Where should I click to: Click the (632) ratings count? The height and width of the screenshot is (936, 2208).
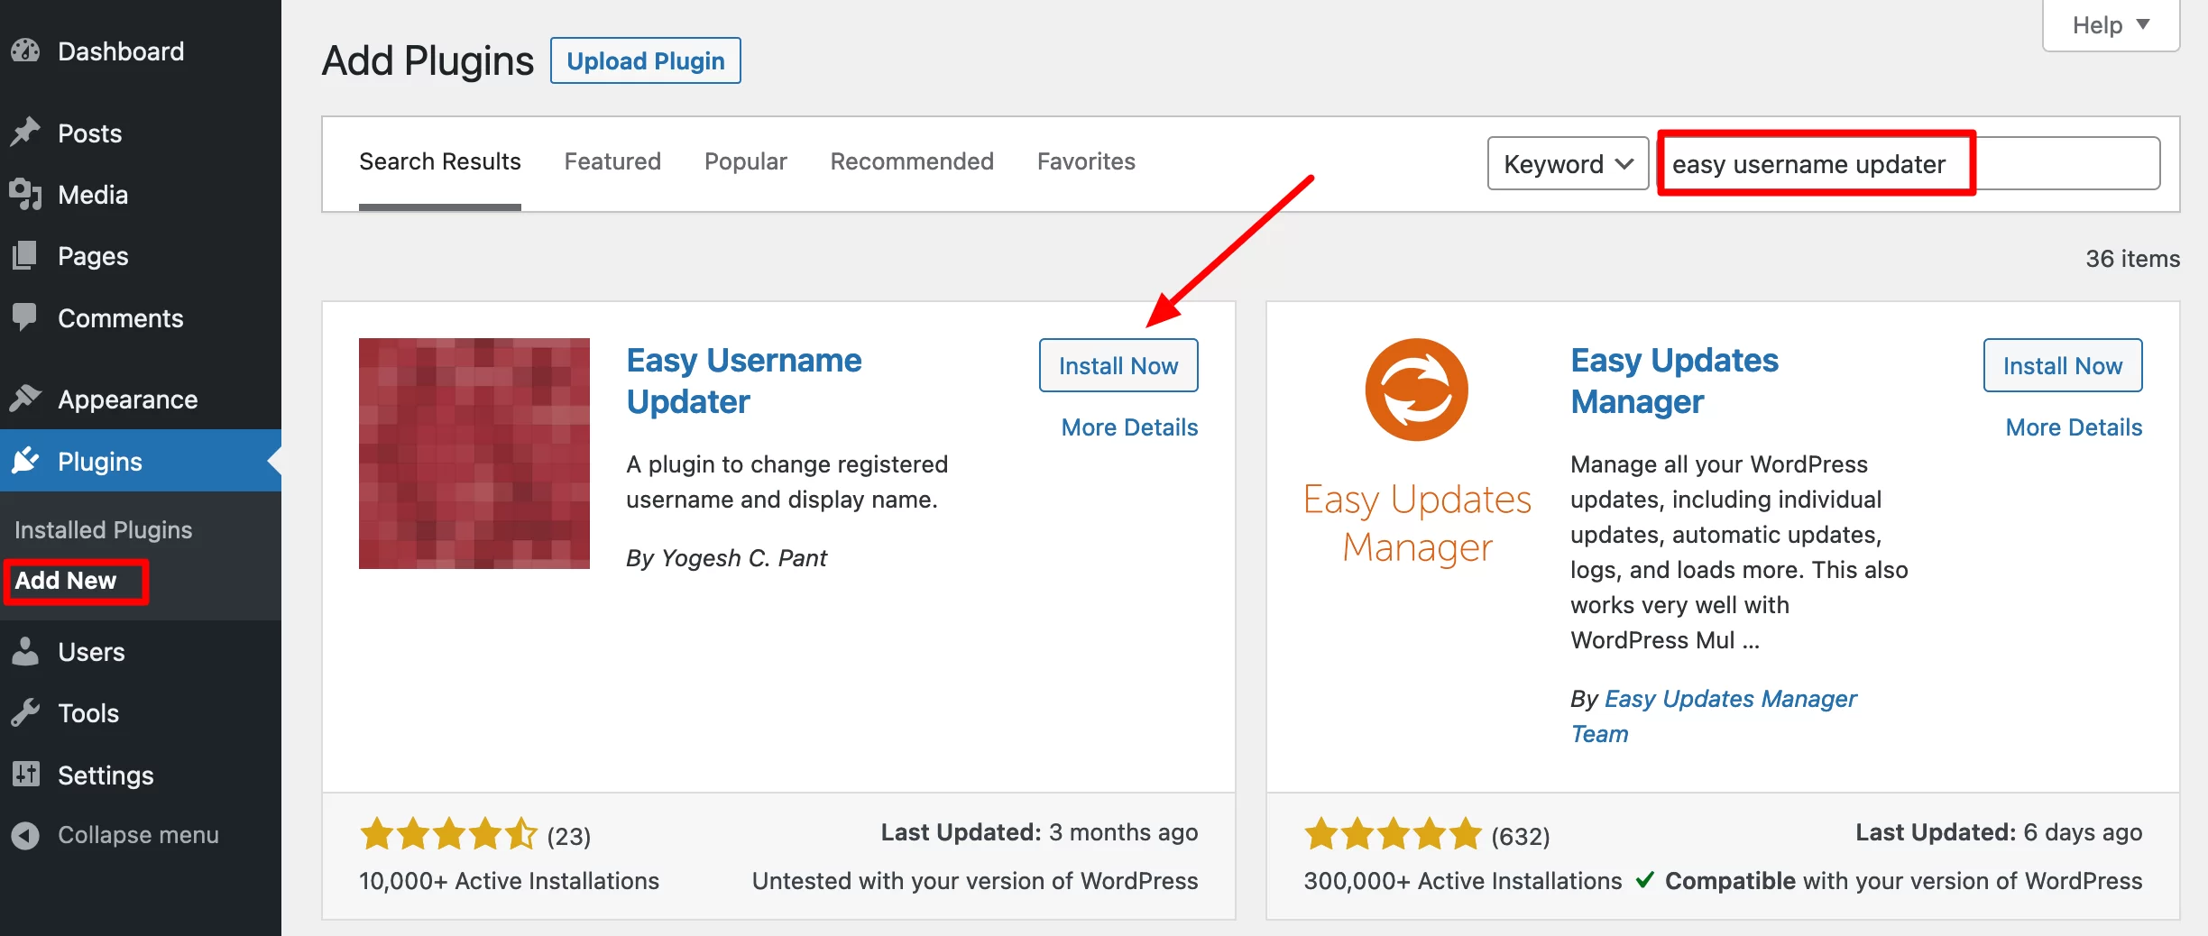1521,836
